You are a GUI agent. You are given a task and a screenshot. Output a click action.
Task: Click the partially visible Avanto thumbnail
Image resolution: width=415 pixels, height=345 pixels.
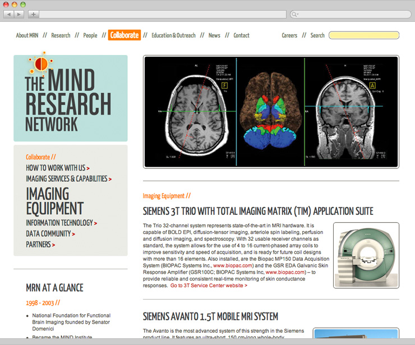tap(356, 333)
